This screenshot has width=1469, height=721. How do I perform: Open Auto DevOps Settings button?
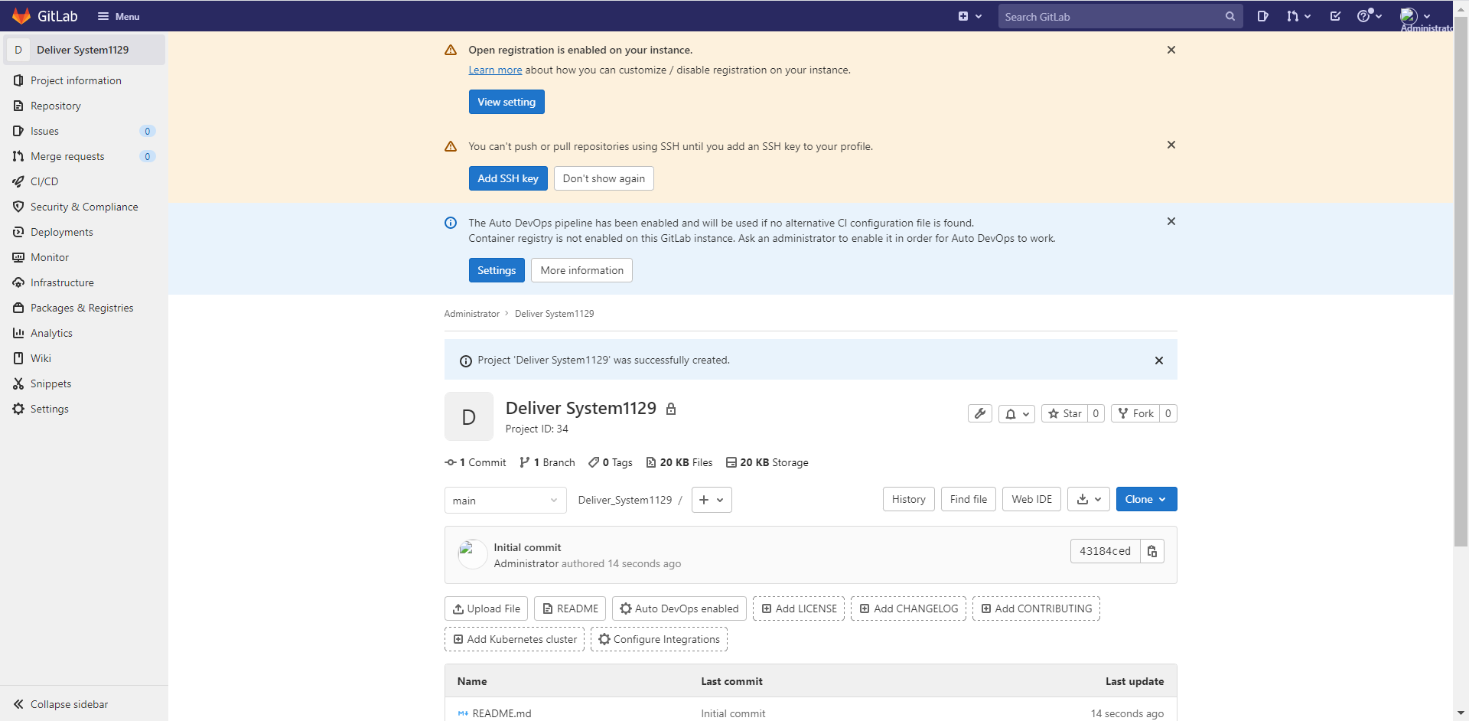[x=497, y=270]
